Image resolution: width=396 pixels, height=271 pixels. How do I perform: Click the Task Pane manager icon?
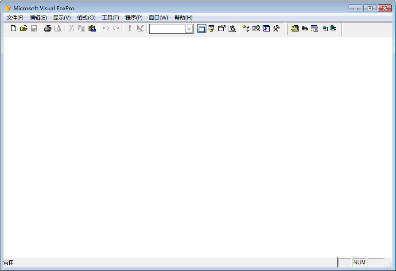coord(266,28)
